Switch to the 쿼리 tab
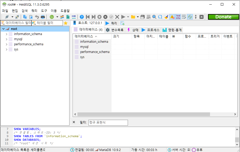The image size is (240, 152). 111,23
